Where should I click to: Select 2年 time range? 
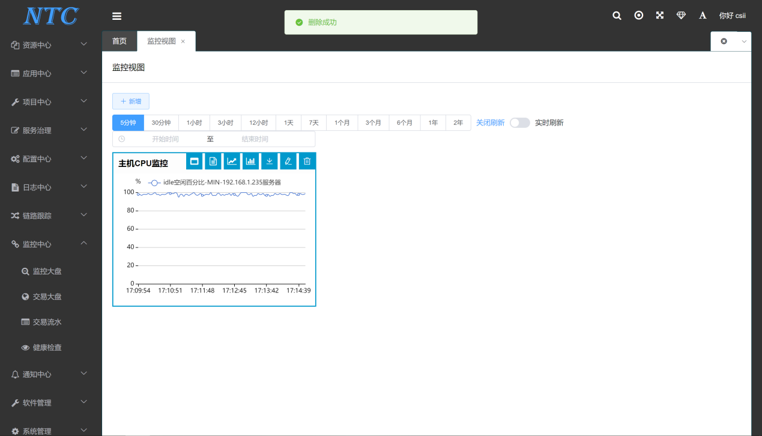pyautogui.click(x=458, y=123)
